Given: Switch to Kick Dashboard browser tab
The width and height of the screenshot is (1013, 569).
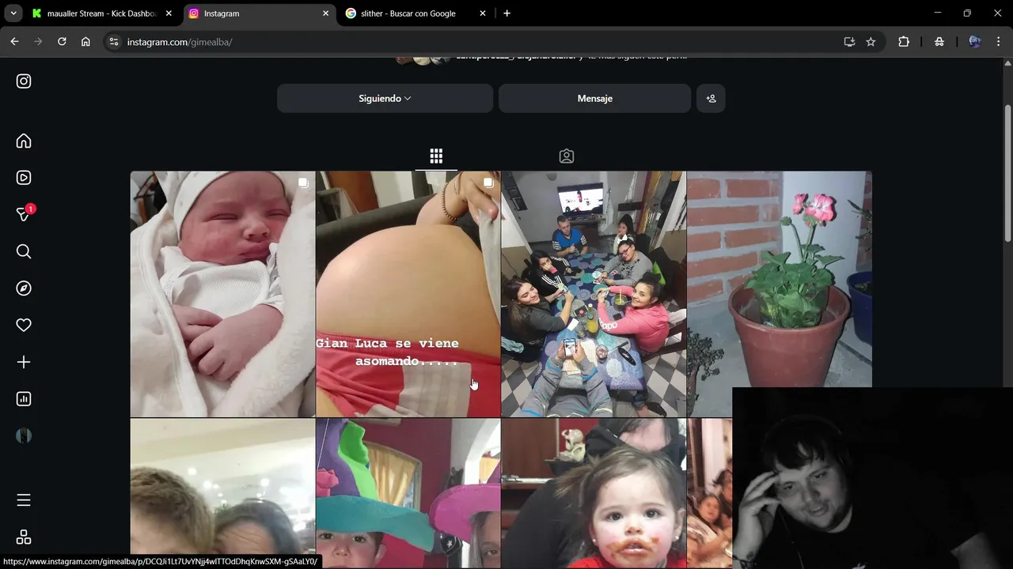Looking at the screenshot, I should pyautogui.click(x=102, y=13).
